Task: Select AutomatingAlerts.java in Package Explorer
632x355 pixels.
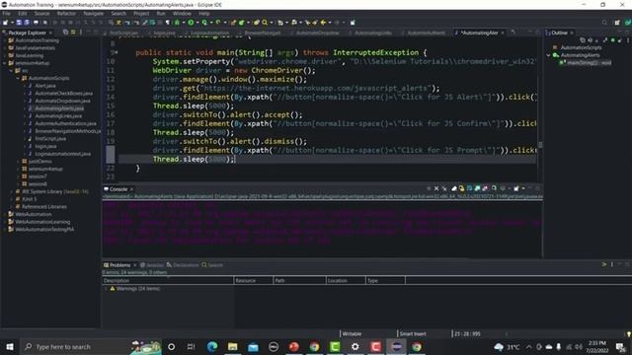Action: coord(59,108)
